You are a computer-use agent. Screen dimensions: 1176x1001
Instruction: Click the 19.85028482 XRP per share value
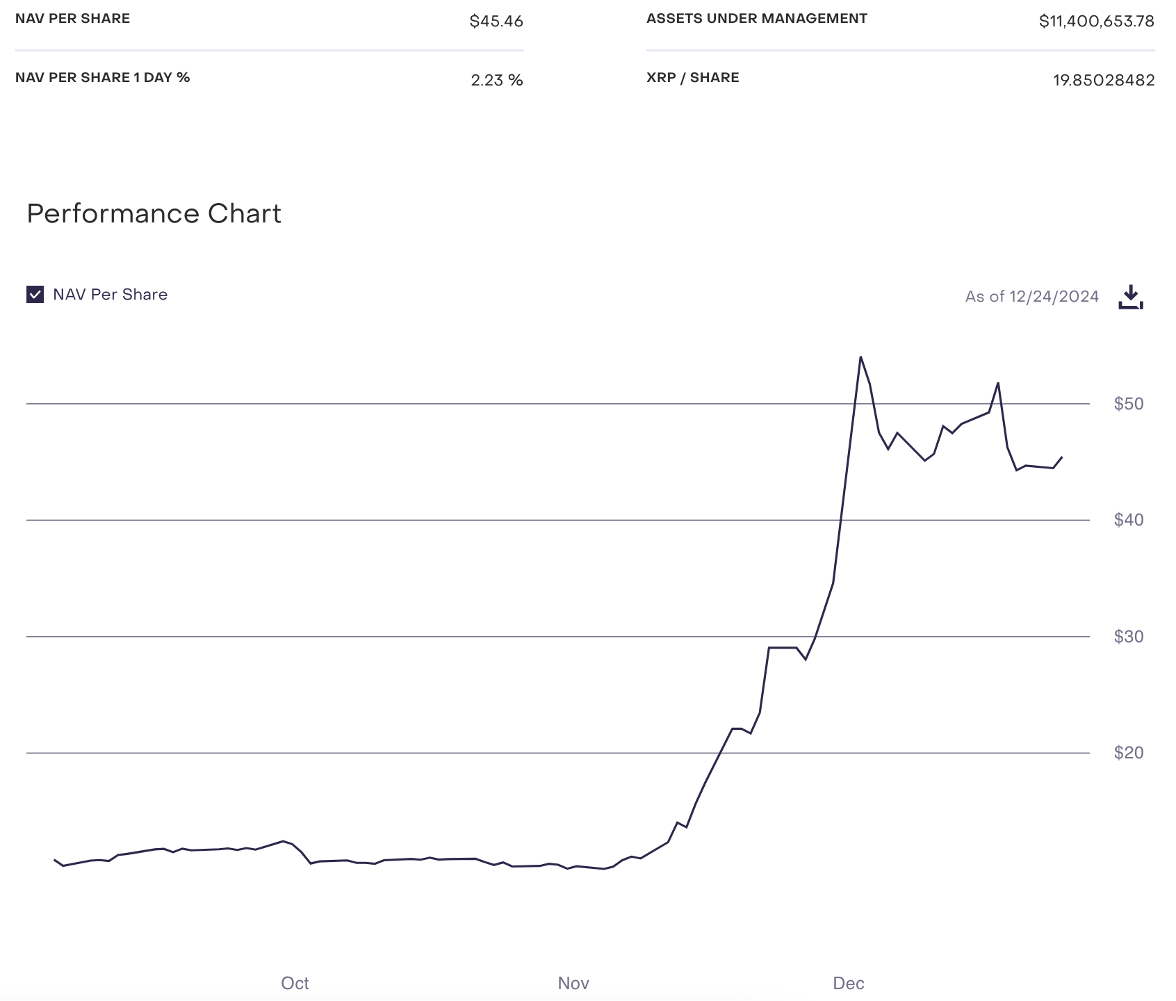pyautogui.click(x=1103, y=81)
